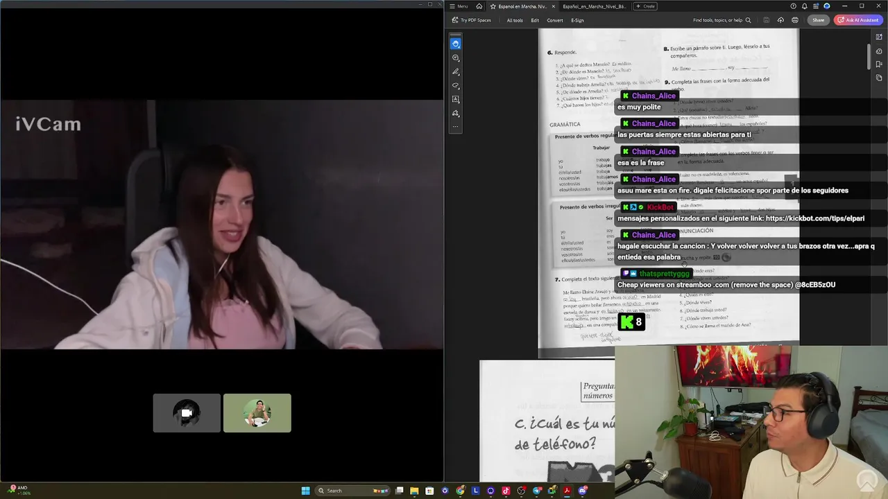The height and width of the screenshot is (499, 888).
Task: Open Acrobat notifications bell
Action: (805, 6)
